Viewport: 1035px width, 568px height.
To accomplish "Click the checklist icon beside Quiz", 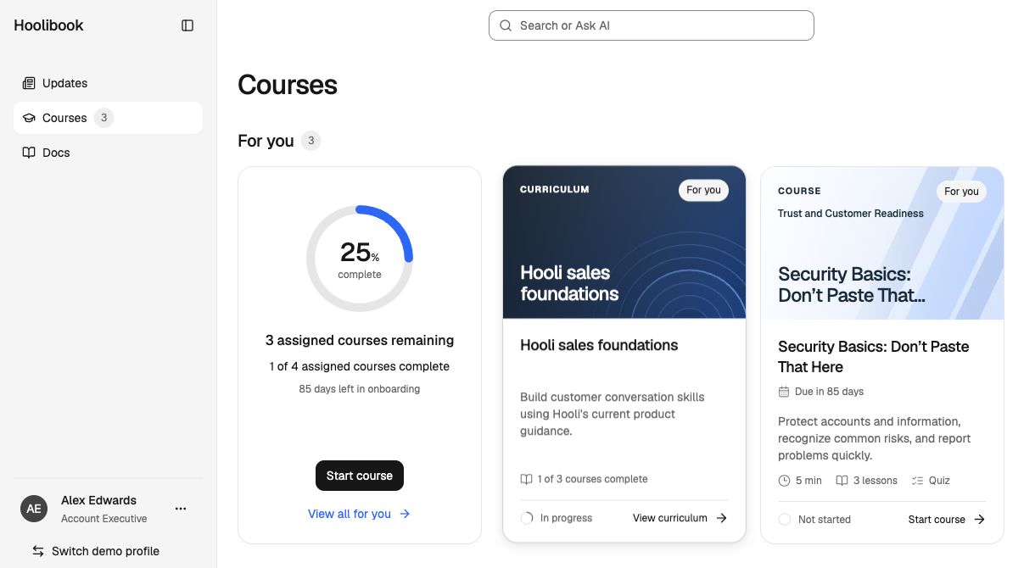I will click(917, 481).
